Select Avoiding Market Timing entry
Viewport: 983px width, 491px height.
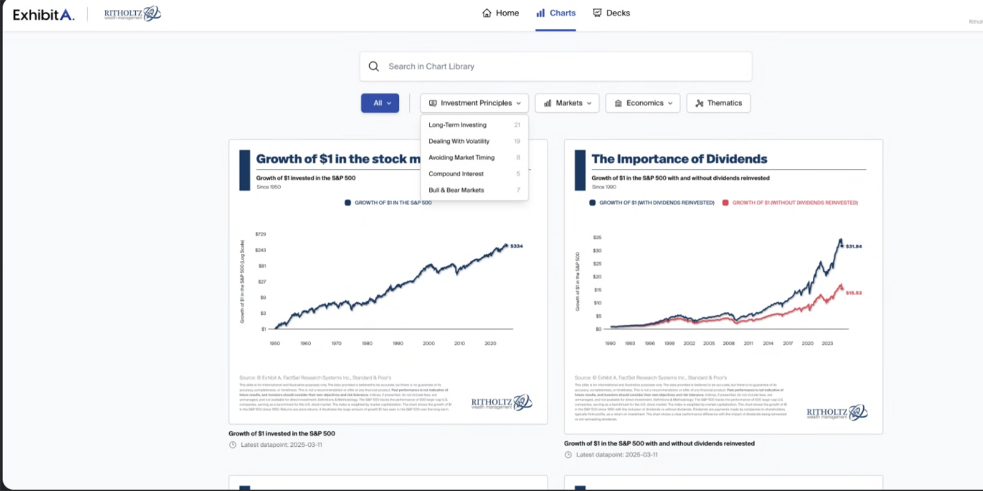click(x=461, y=158)
